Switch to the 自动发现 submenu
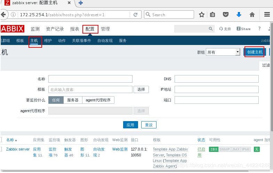Image resolution: width=273 pixels, height=173 pixels. pos(105,40)
